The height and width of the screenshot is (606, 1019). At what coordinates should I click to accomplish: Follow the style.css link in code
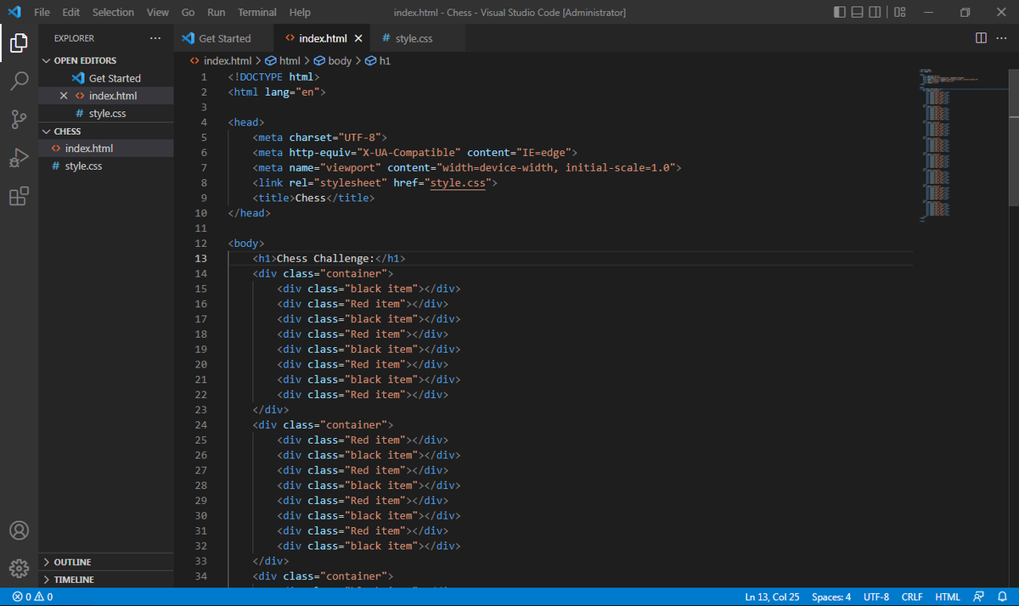tap(458, 182)
